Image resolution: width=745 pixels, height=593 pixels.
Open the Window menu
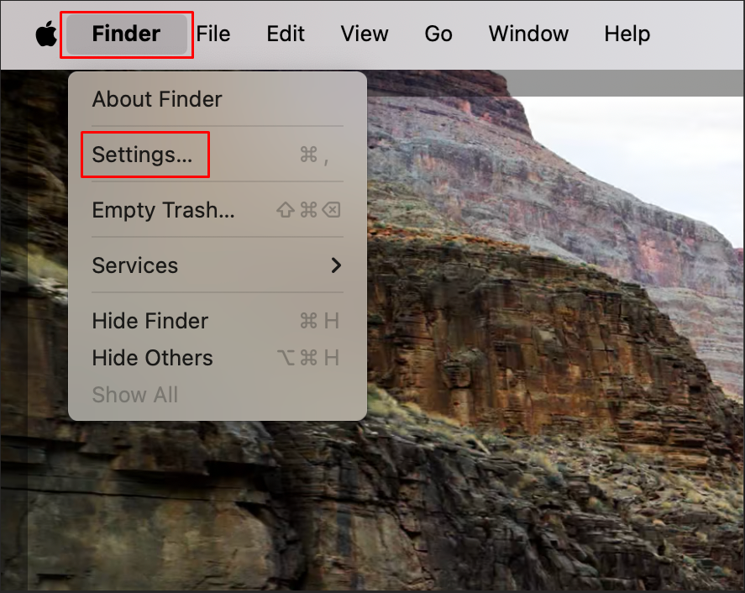[528, 34]
